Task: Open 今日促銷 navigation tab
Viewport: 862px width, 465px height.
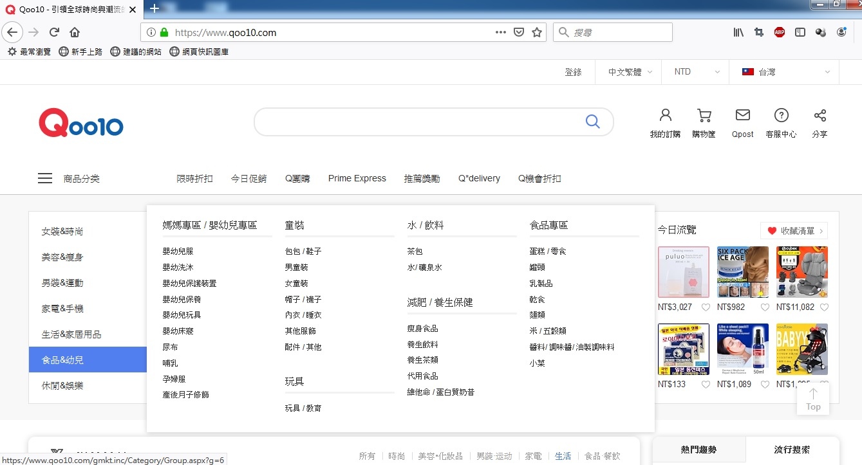Action: tap(248, 179)
